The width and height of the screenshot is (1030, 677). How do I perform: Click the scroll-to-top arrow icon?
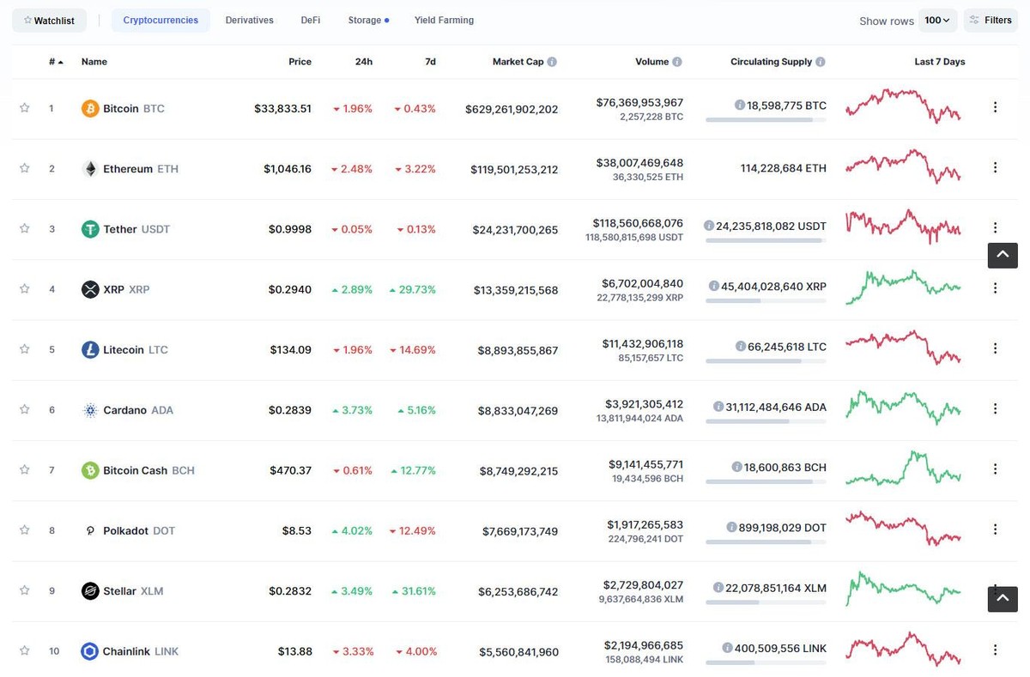1002,255
